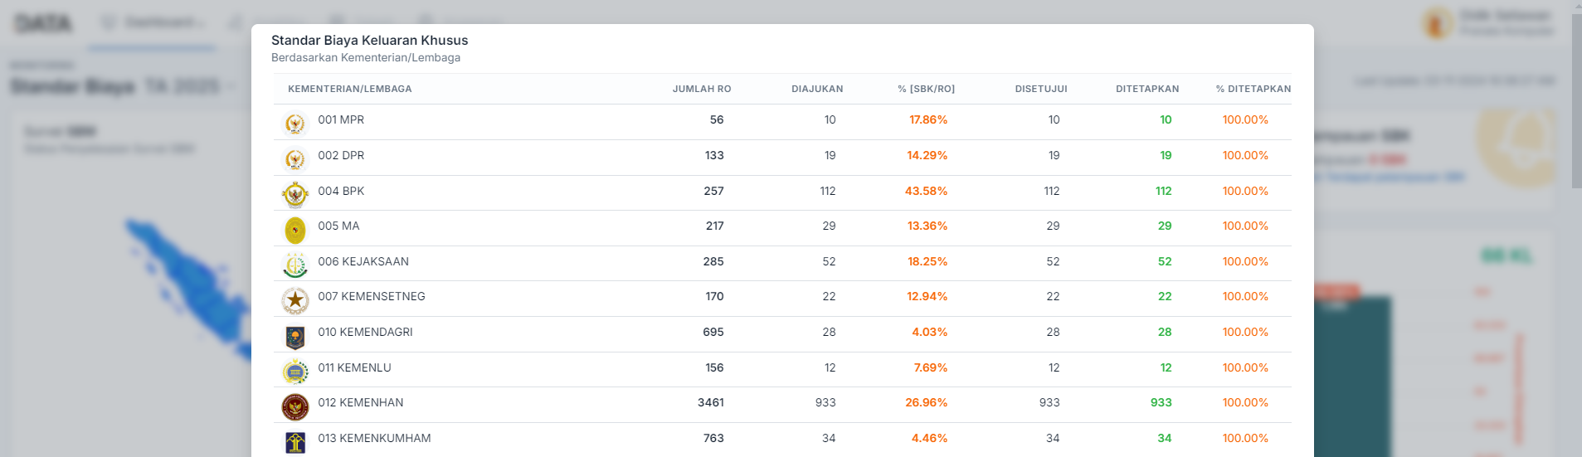
Task: Click the Kejaksaan logo icon
Action: tap(295, 265)
